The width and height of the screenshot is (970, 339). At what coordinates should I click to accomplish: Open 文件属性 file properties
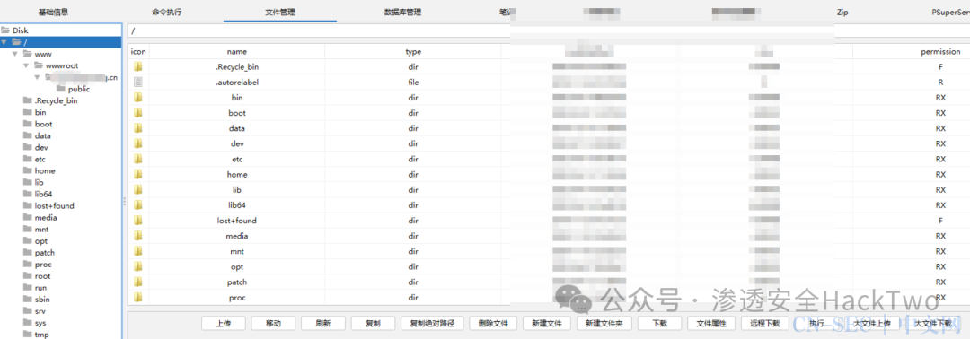coord(711,323)
